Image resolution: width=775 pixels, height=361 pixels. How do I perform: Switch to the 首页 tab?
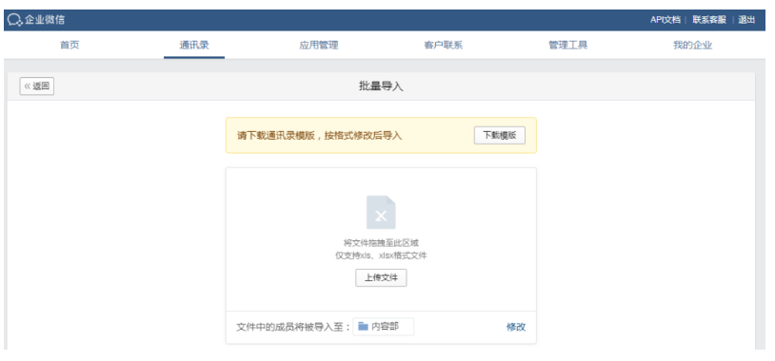click(70, 45)
